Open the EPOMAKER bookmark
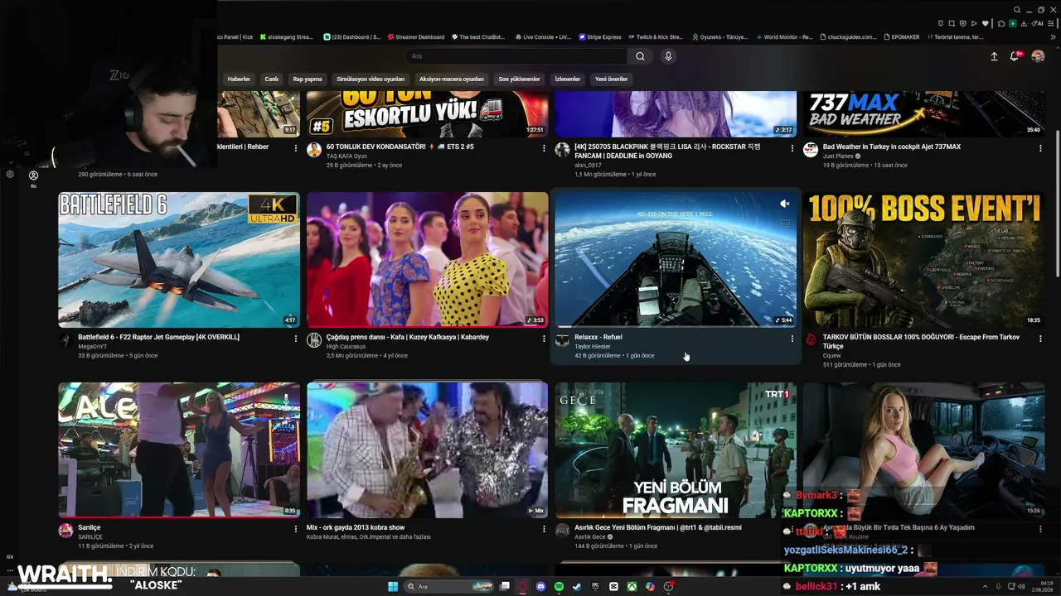1061x596 pixels. point(901,37)
